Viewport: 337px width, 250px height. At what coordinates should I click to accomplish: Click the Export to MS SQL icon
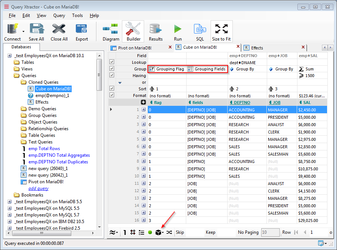click(82, 29)
